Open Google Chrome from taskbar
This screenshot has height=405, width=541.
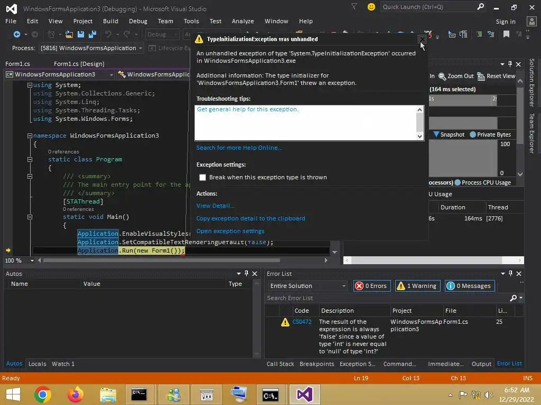[x=43, y=394]
